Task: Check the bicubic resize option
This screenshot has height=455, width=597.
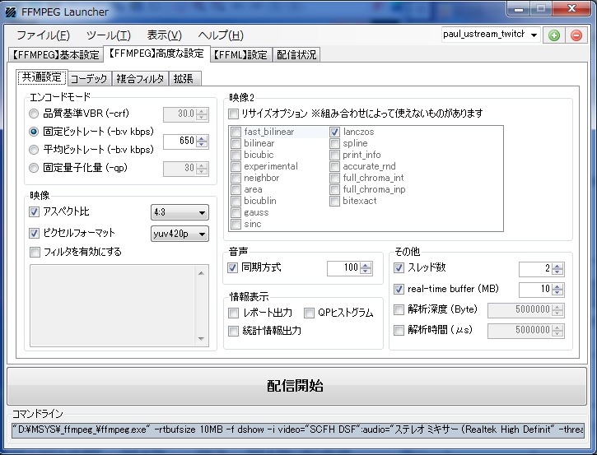Action: click(236, 155)
